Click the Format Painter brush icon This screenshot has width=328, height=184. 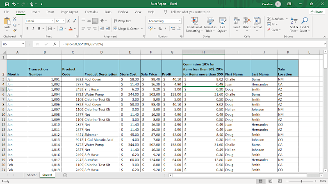(15, 30)
